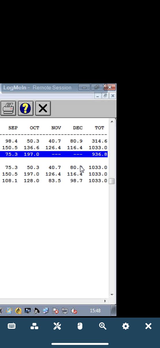Click the value 80.9 under DEC

(x=77, y=141)
